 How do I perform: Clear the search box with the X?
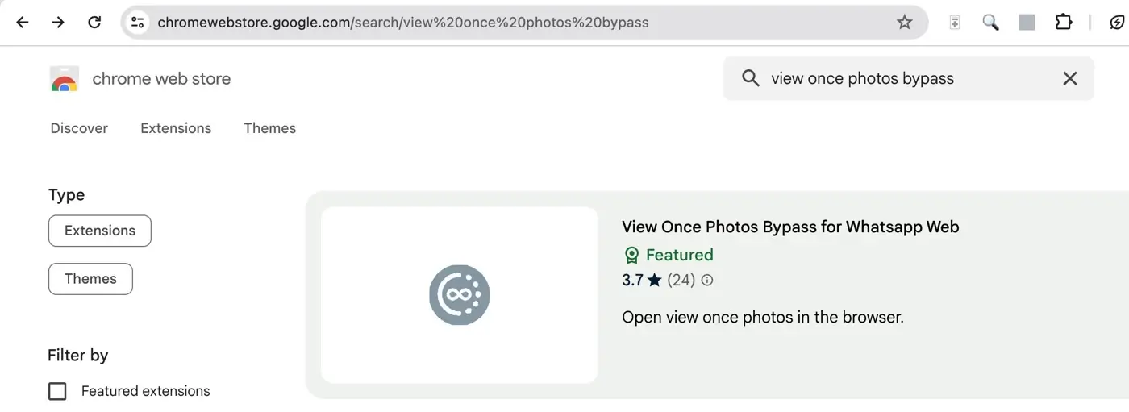(x=1070, y=78)
